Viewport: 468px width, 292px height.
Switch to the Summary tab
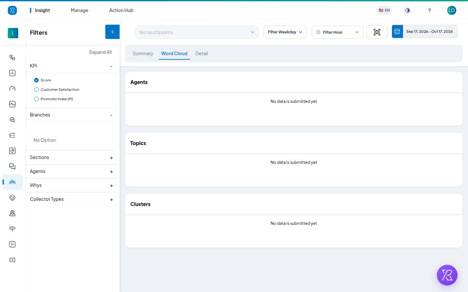click(143, 54)
